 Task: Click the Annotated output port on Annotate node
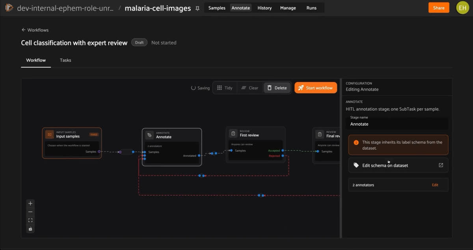pyautogui.click(x=199, y=156)
